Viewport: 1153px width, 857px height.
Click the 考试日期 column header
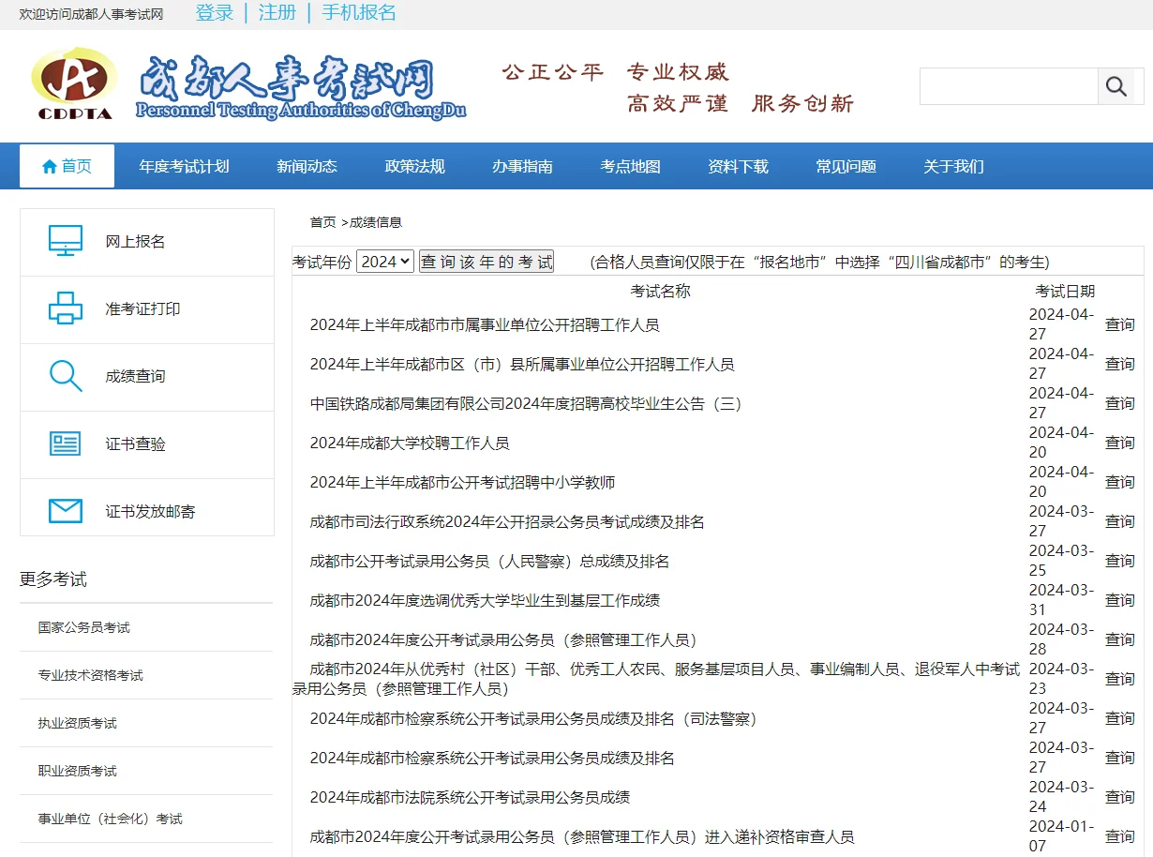coord(1065,291)
